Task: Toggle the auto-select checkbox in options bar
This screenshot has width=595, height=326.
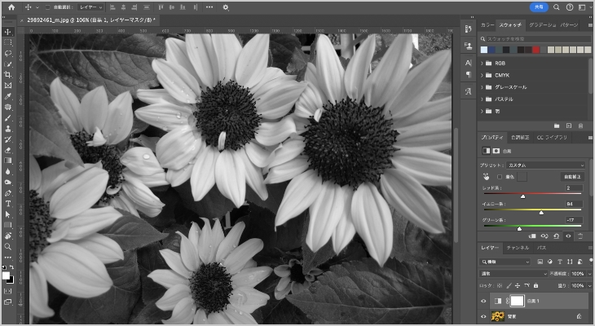Action: tap(48, 7)
